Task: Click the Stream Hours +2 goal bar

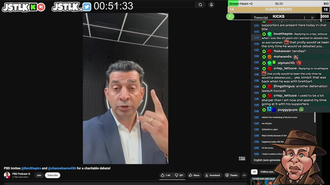Action: pos(278,4)
